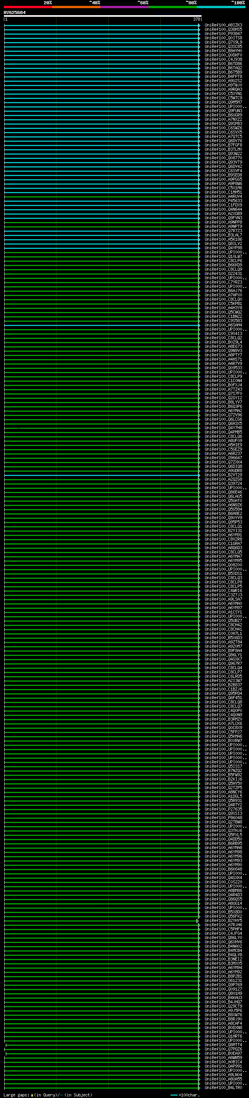249x1098 pixels.
Task: Select label UniRef100_B7FGF8
Action: click(x=223, y=145)
